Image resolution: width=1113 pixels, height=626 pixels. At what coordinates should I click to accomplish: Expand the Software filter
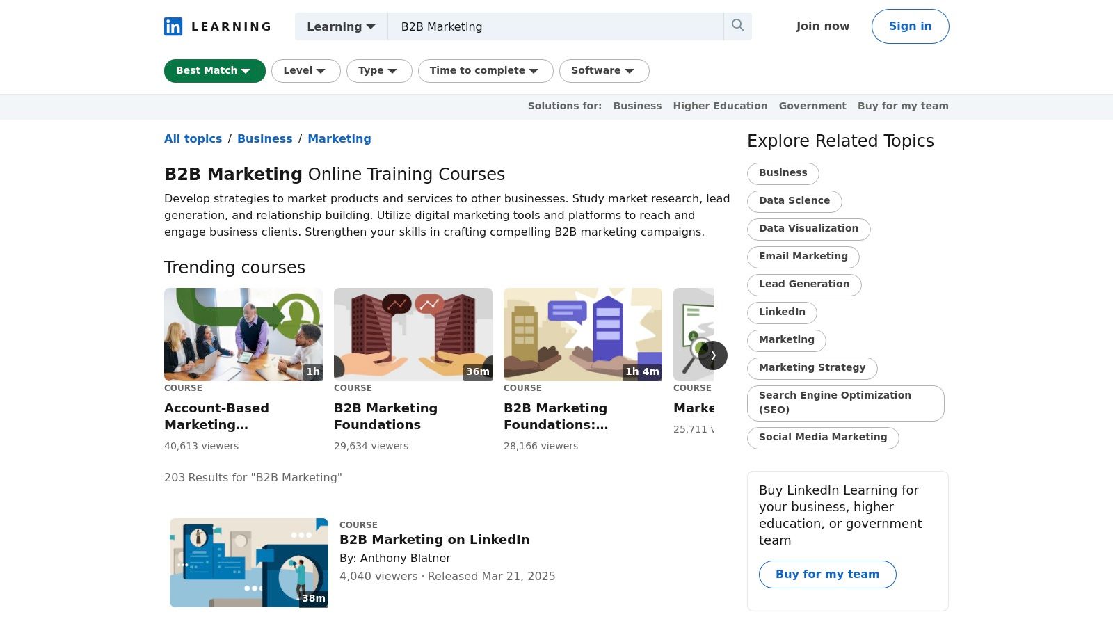(x=604, y=71)
